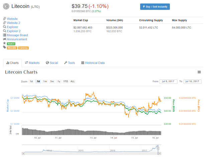Viewport: 214px width, 157px height.
Task: Click the 2015 label in the navigator
Action: coord(81,150)
